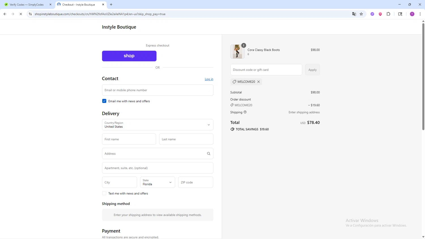Click the Instyle Boutique store title
The image size is (425, 239).
tap(119, 27)
